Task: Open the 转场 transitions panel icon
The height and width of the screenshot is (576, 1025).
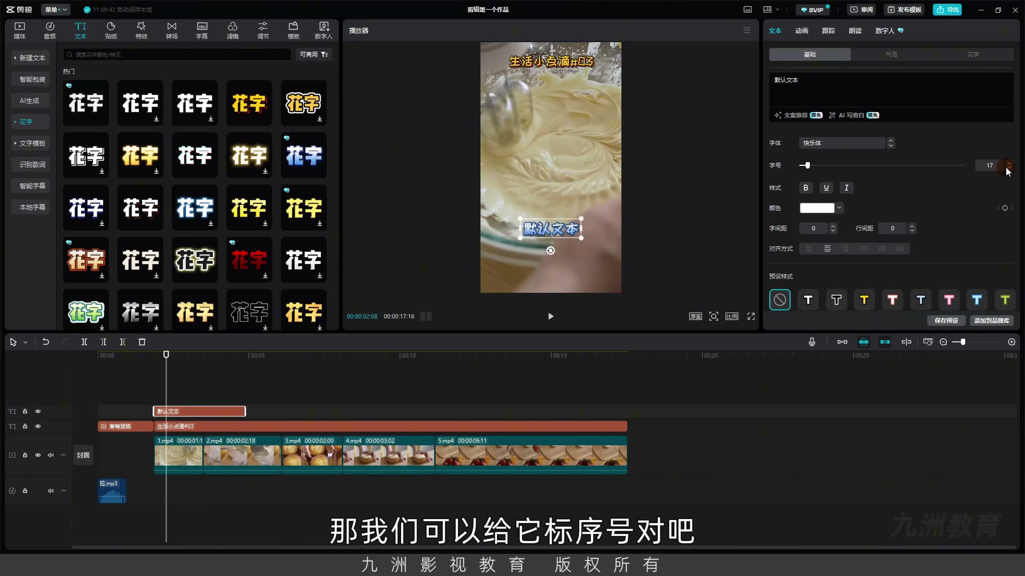Action: 171,30
